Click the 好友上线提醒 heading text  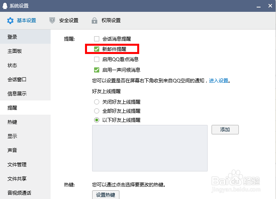coord(106,91)
